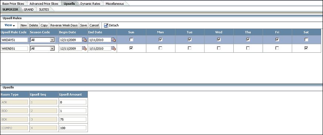Uncheck Tue for WKDAYS1 rule
The image size is (323, 135).
click(190, 40)
